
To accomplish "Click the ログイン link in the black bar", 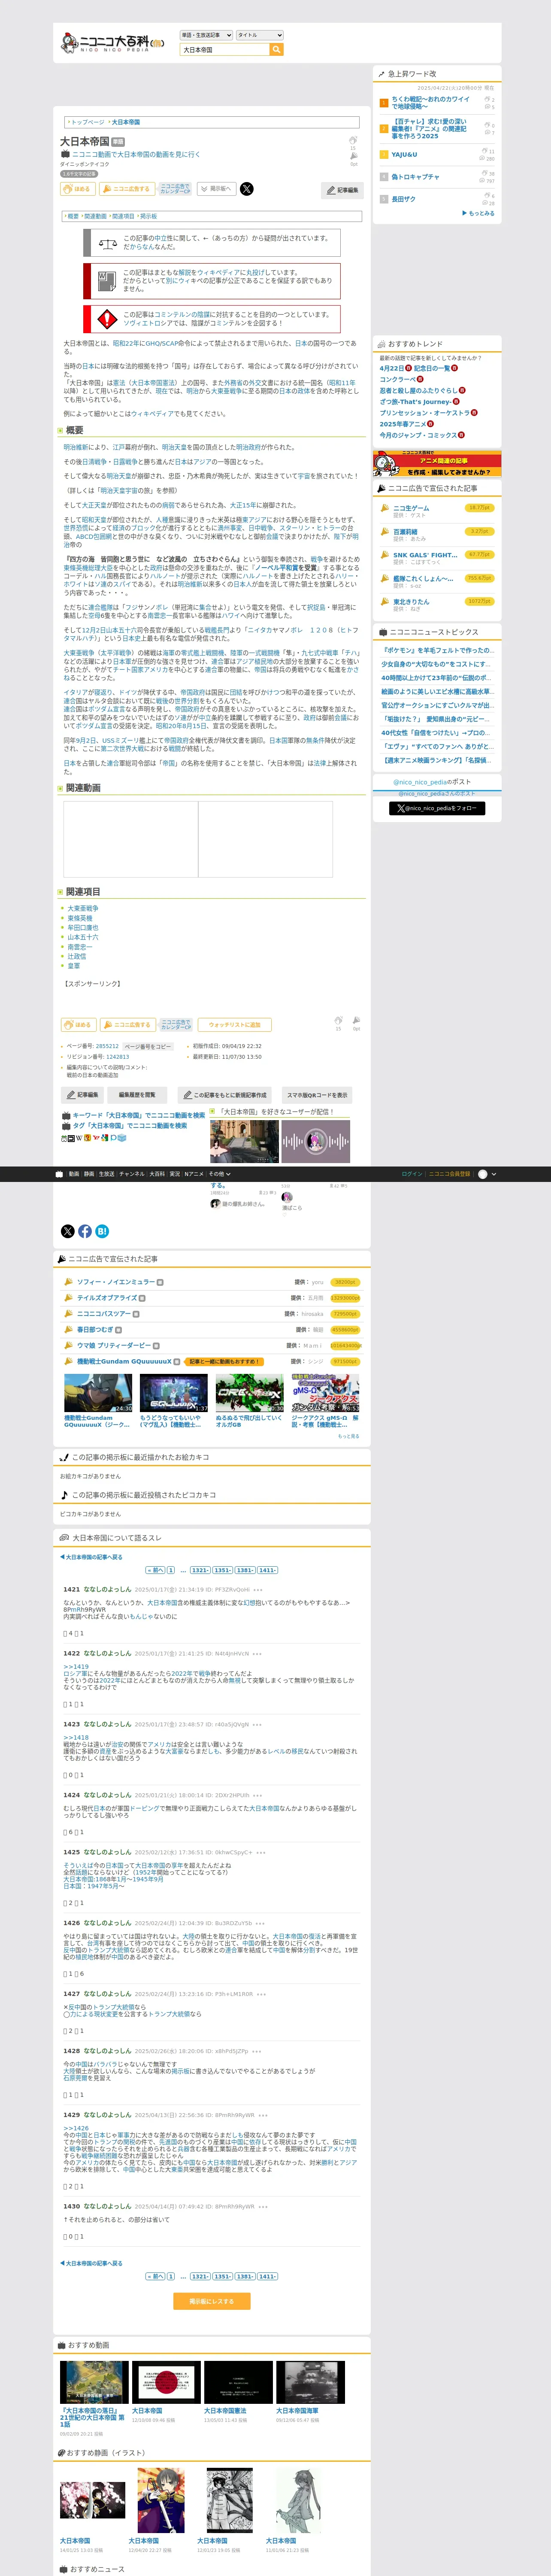I will [412, 1174].
